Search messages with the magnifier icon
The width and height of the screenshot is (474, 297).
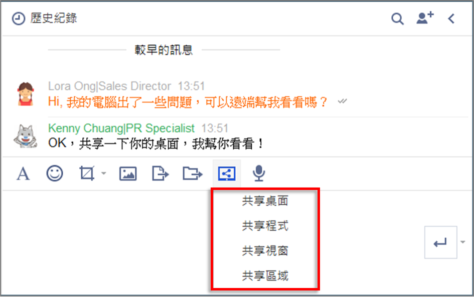point(397,18)
